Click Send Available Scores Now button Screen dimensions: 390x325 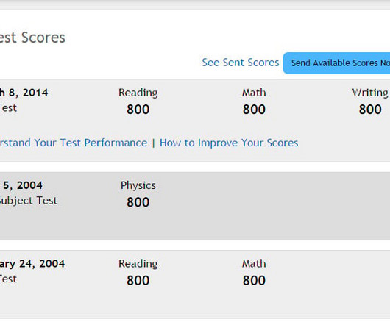tap(336, 63)
